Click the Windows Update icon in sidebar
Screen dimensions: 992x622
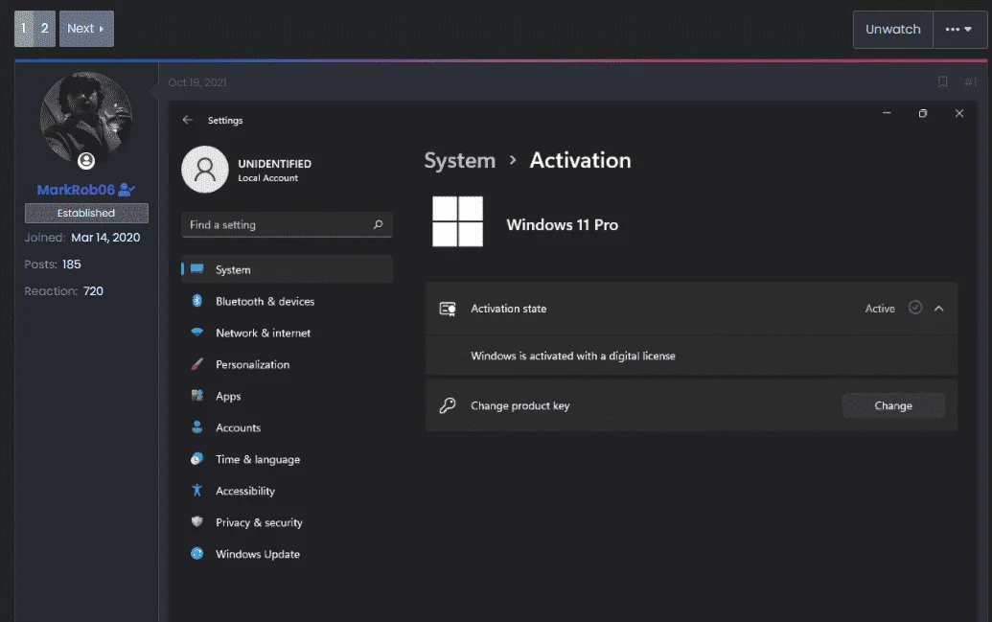coord(196,554)
